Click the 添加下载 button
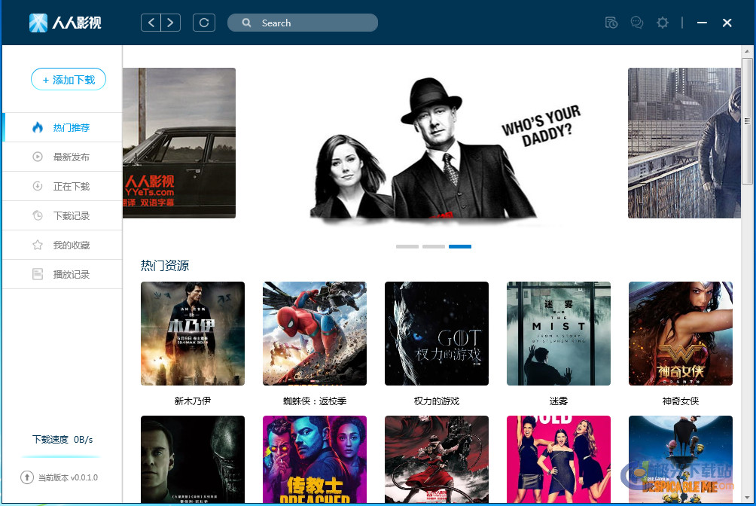 point(69,80)
